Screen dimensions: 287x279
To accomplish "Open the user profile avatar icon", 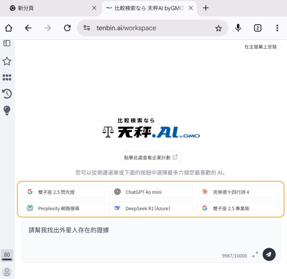I will [7, 272].
